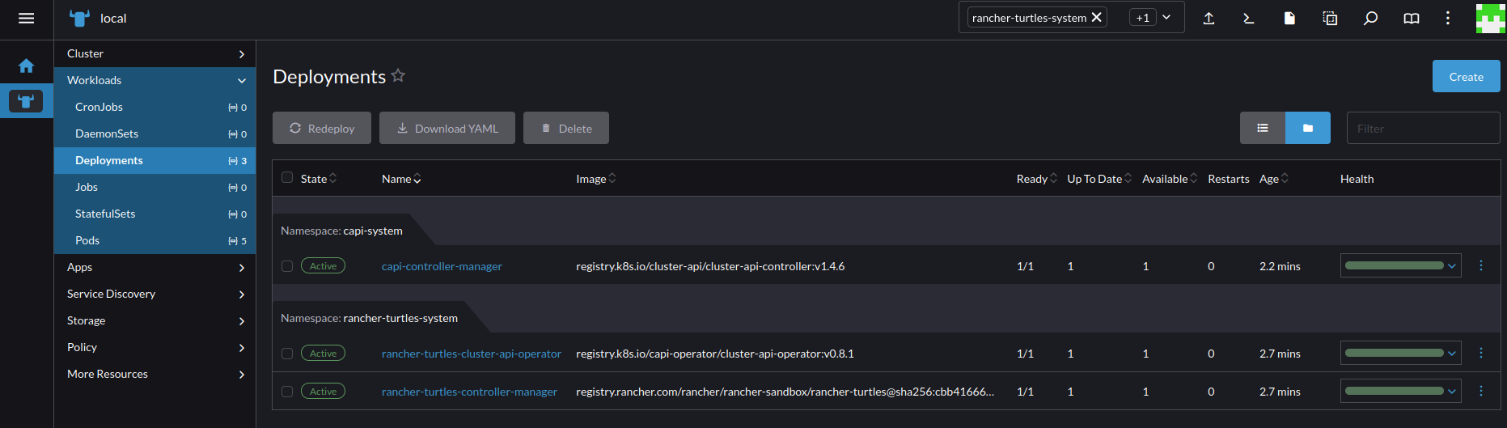
Task: Click the Create button
Action: 1466,77
